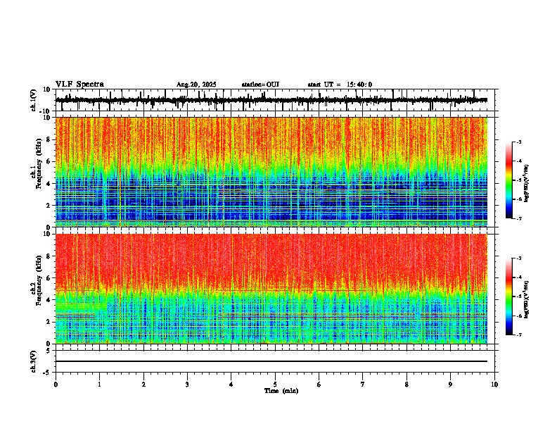Click inside the ch.2 frequency spectrogram
The height and width of the screenshot is (431, 557).
tap(271, 289)
